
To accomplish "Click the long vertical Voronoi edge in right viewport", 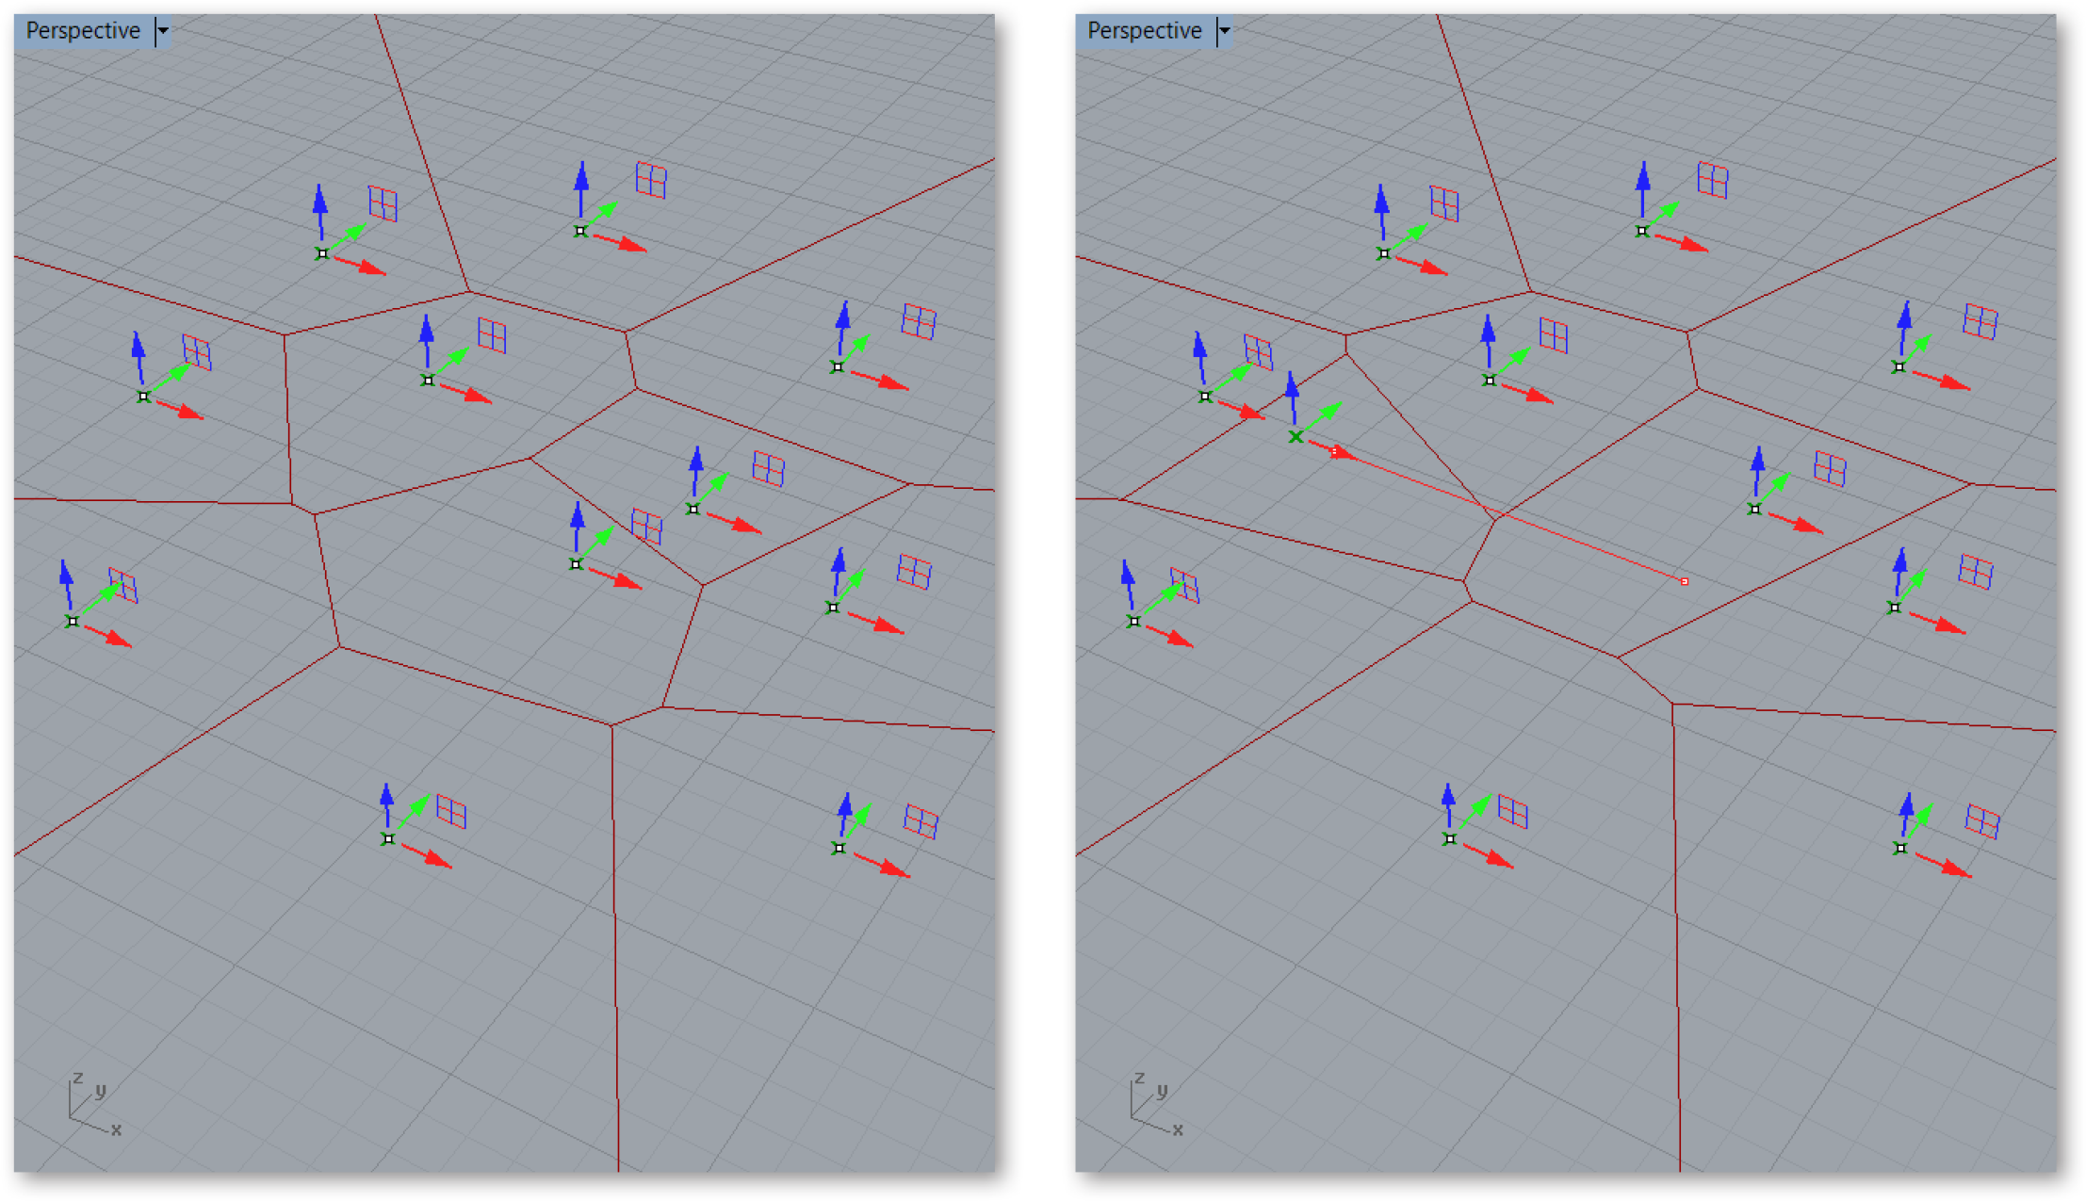I will (x=1676, y=942).
